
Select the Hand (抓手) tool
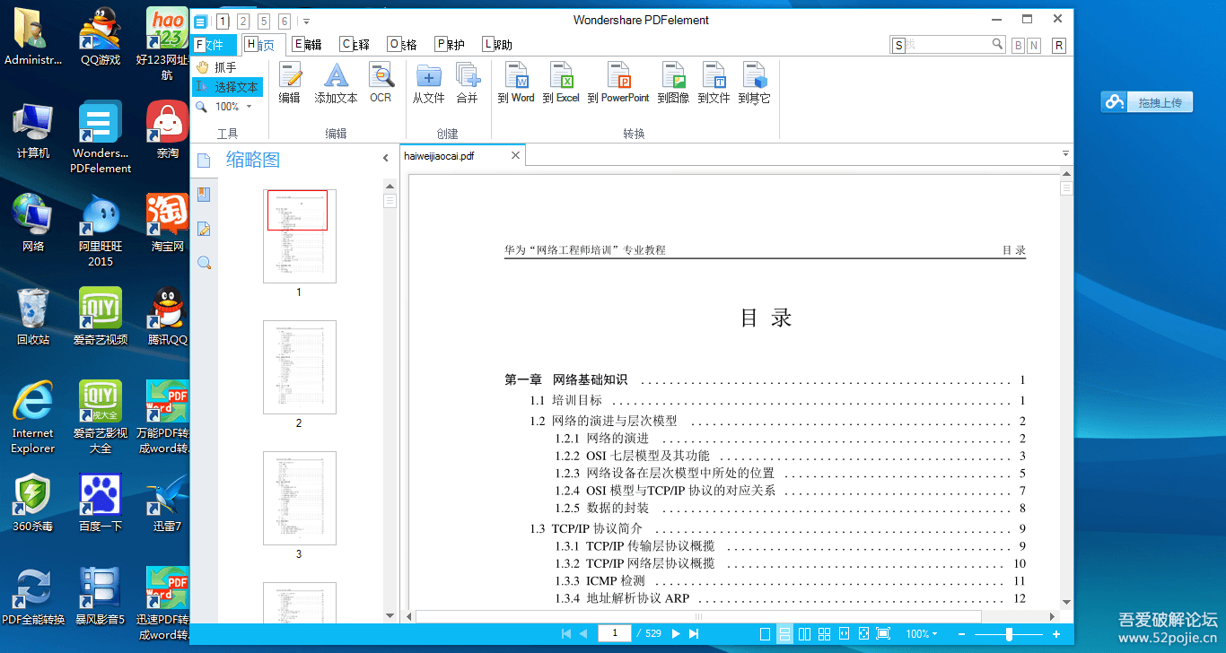point(215,67)
